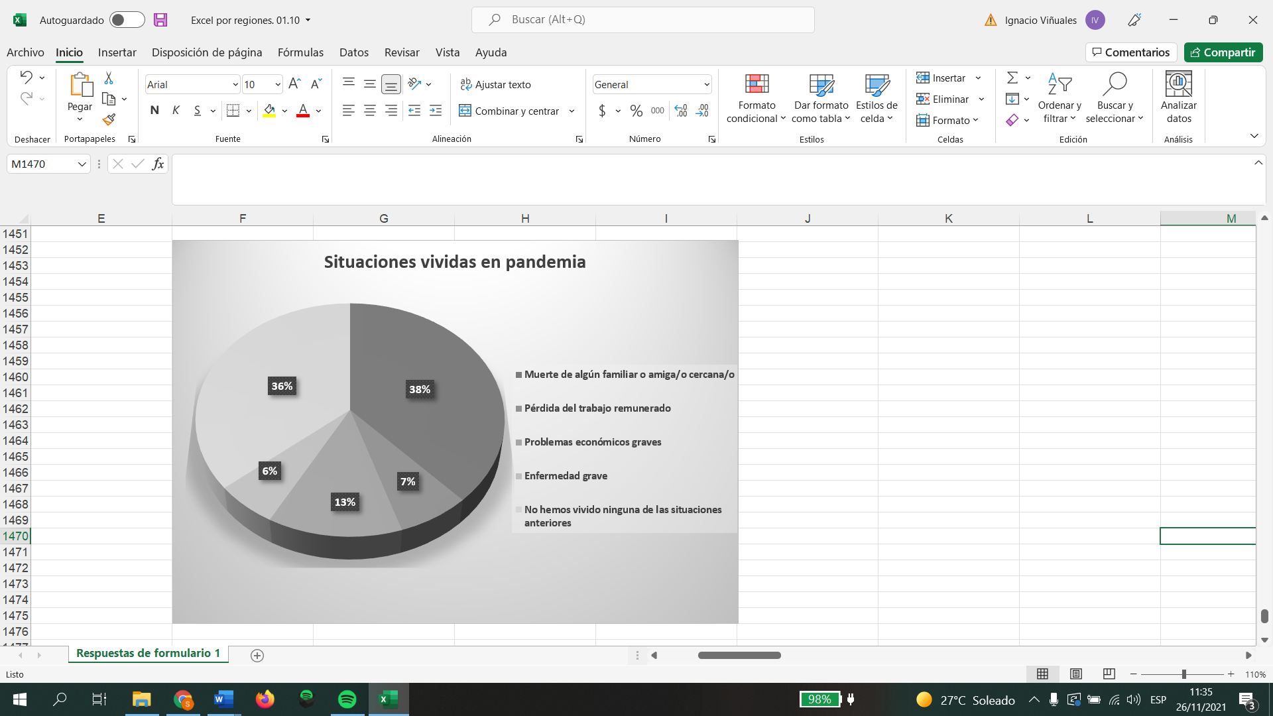Click the Fill down icon
The image size is (1273, 716).
tap(1012, 99)
